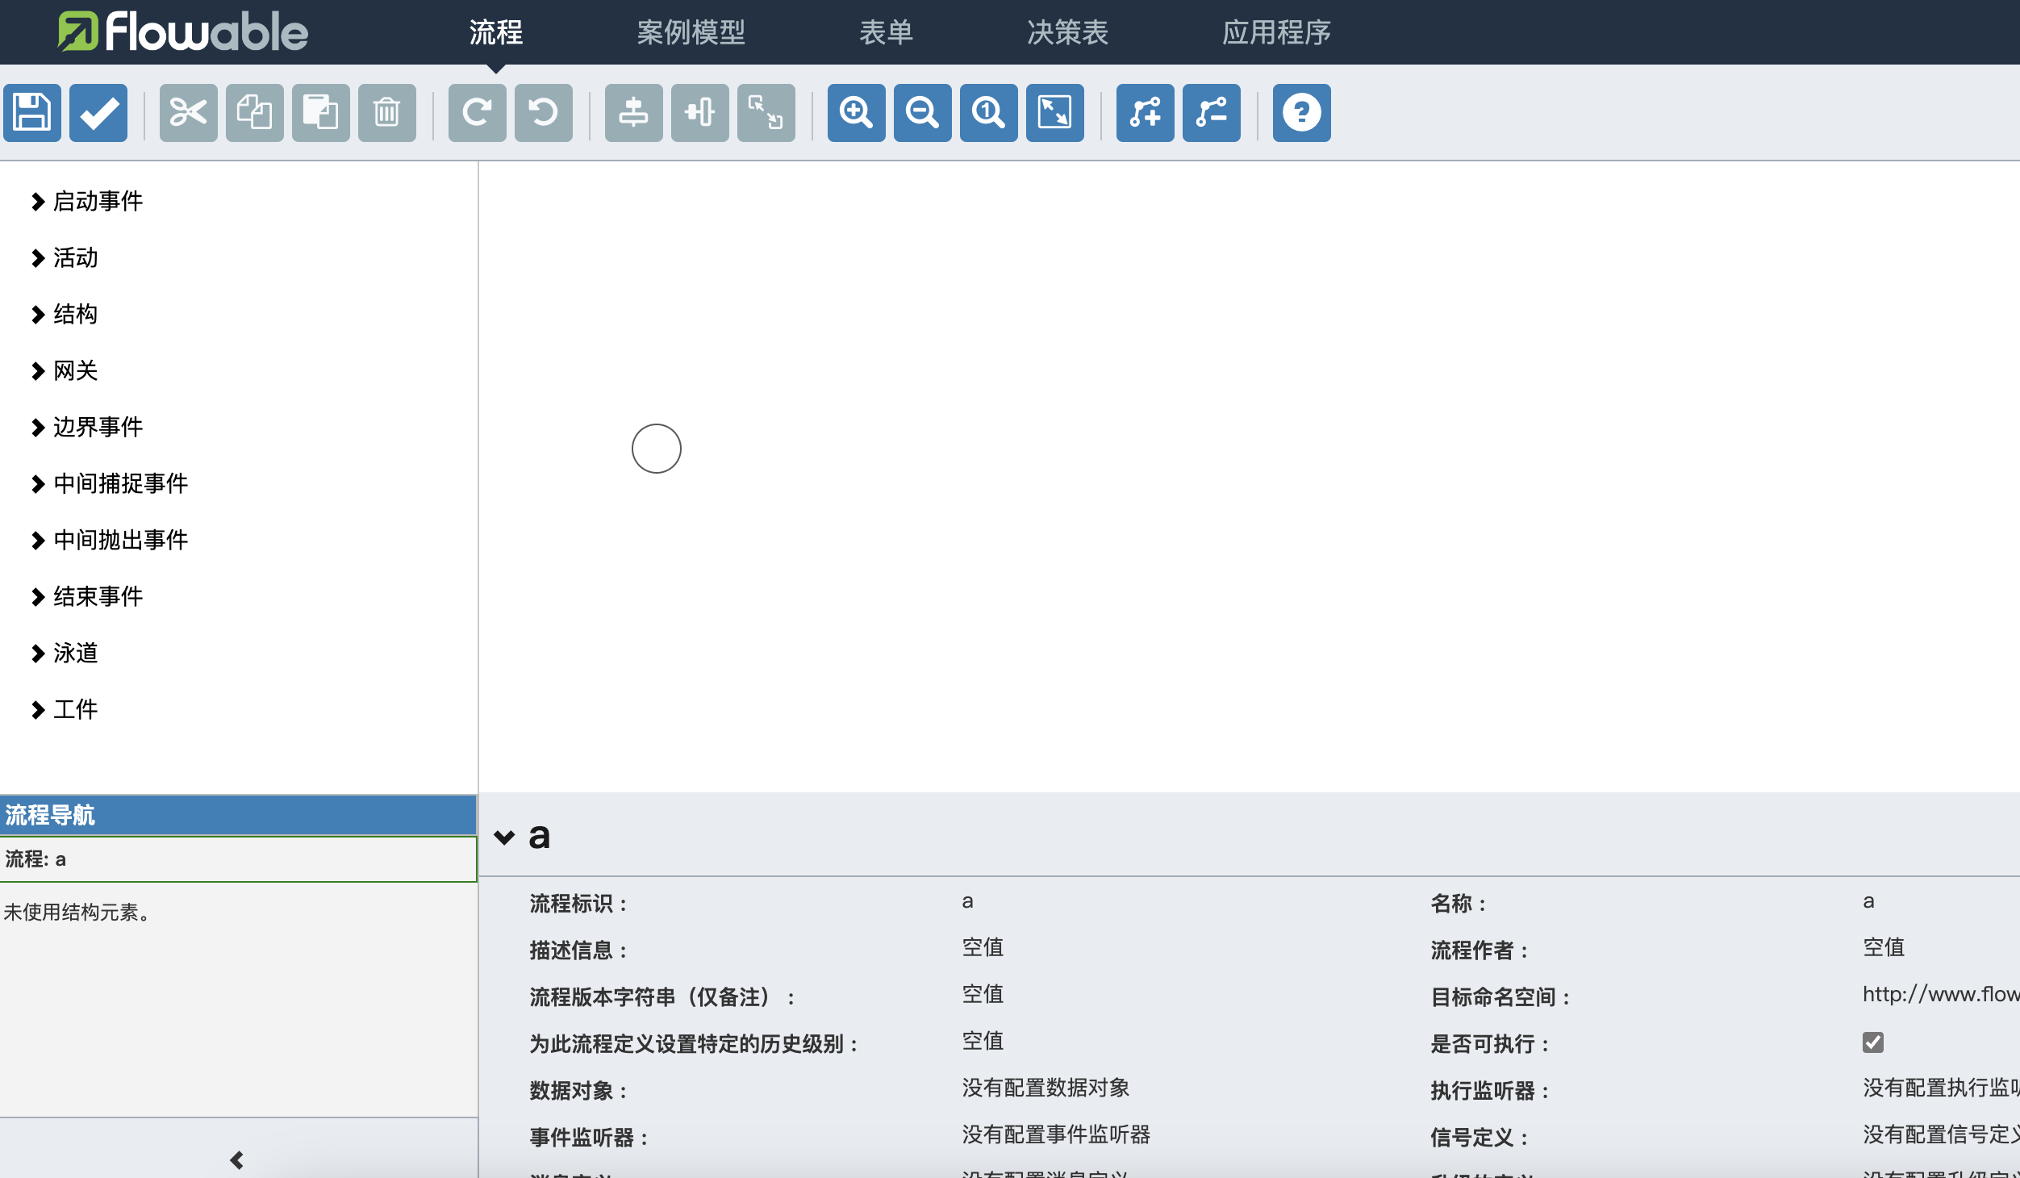Collapse the left sidebar with the arrow
Image resolution: width=2020 pixels, height=1178 pixels.
pyautogui.click(x=238, y=1159)
